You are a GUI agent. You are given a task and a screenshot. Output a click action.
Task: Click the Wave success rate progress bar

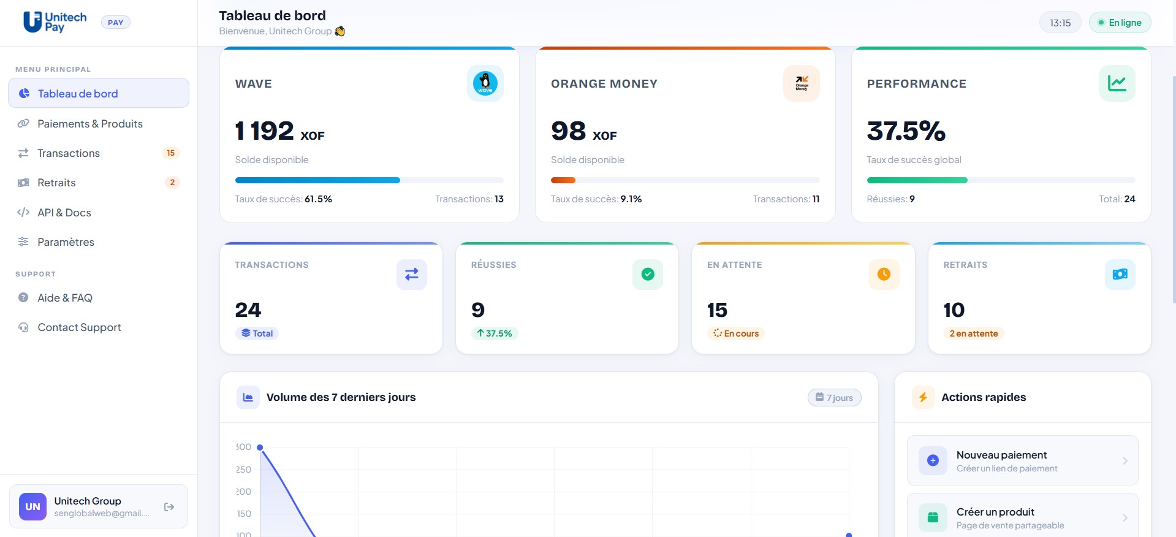tap(370, 180)
